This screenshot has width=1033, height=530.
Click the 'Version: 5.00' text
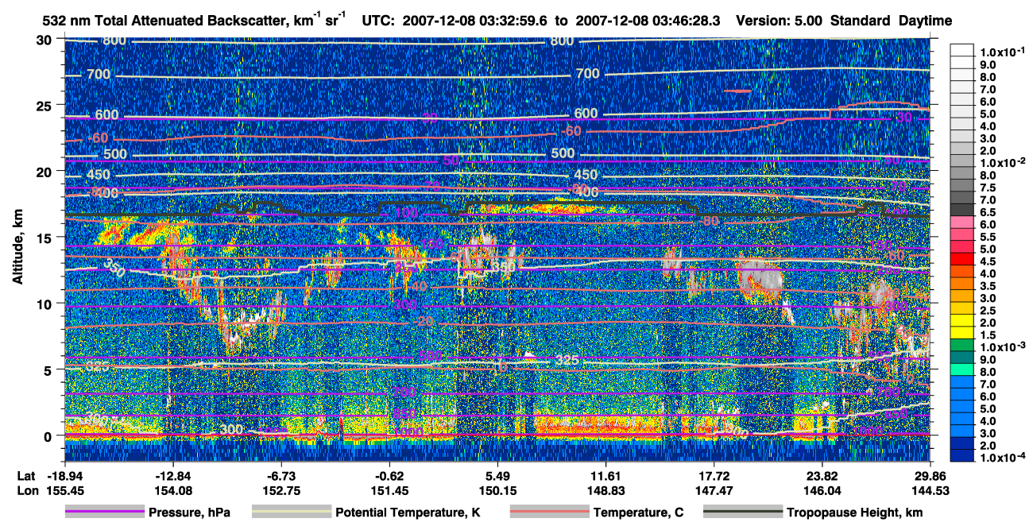[780, 20]
